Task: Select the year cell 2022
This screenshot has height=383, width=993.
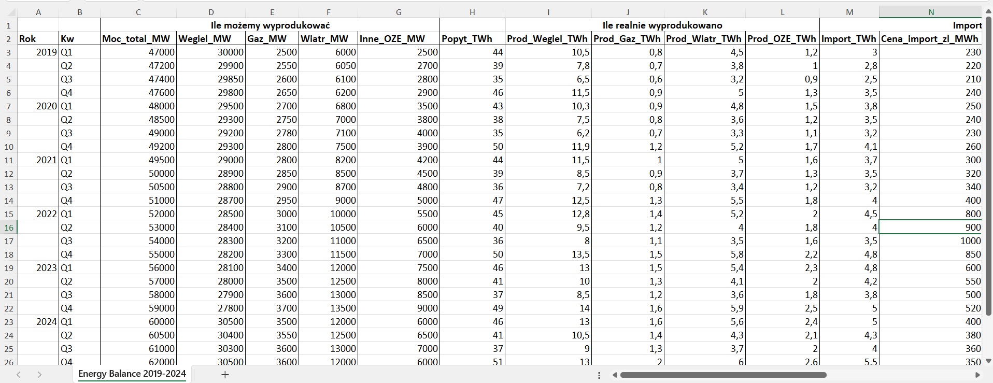Action: coord(38,214)
